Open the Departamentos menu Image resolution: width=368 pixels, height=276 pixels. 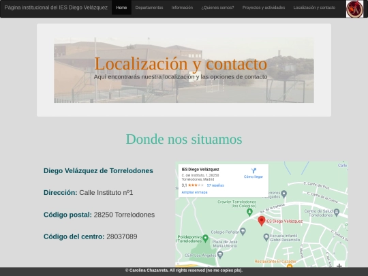click(149, 7)
